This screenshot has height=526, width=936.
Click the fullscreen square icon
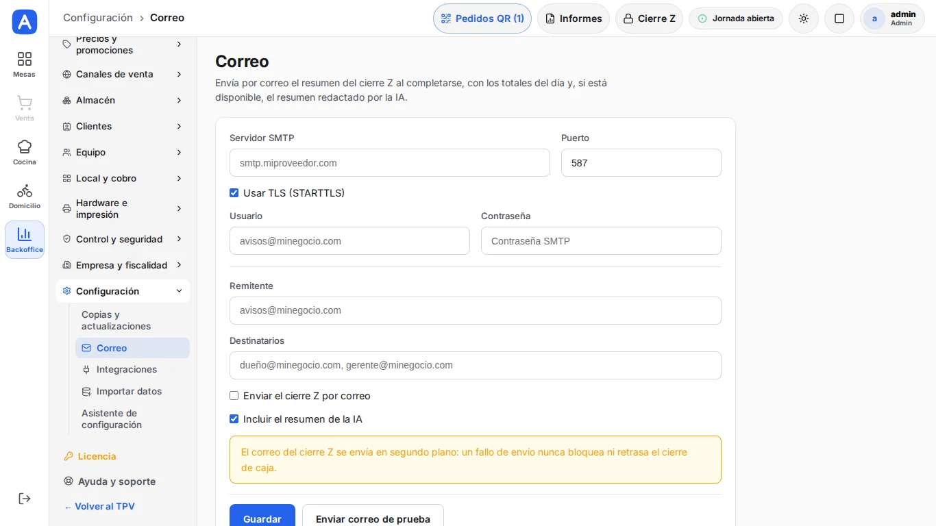point(839,18)
